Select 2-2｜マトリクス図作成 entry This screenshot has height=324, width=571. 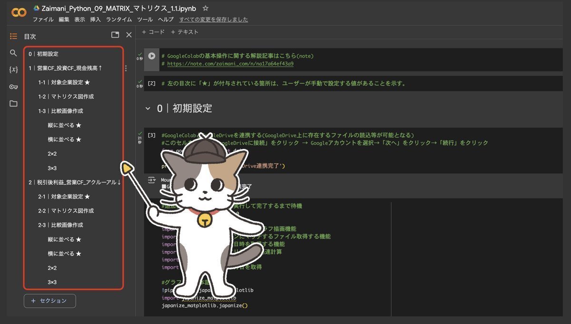[66, 211]
